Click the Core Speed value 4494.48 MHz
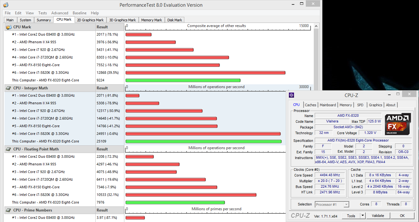 pyautogui.click(x=330, y=175)
